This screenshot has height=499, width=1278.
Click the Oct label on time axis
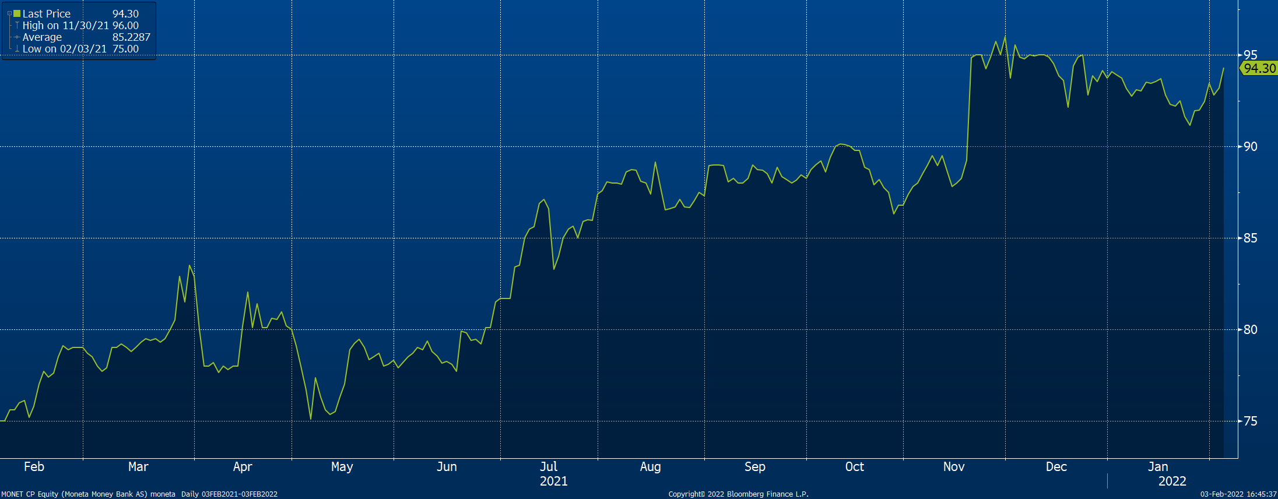coord(855,467)
